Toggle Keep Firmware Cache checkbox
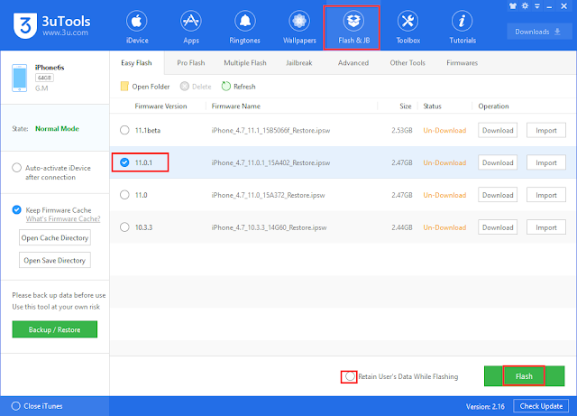Viewport: 577px width, 416px height. coord(16,210)
